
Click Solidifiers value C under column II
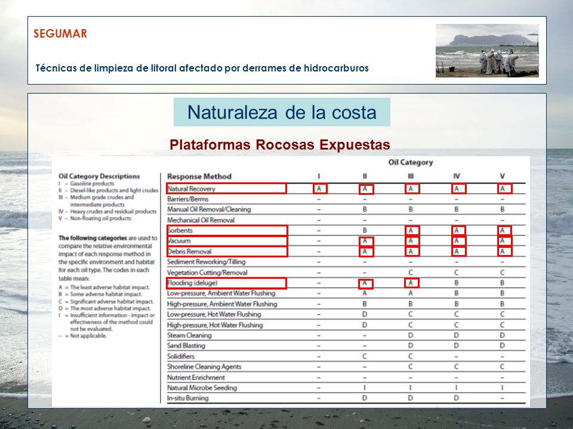click(x=365, y=356)
